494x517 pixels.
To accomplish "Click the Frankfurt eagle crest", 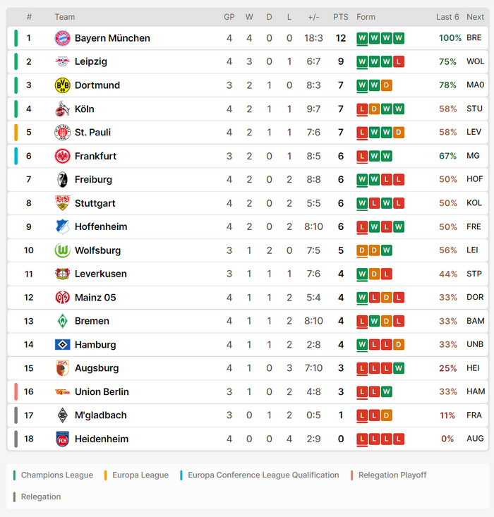I will coord(63,156).
